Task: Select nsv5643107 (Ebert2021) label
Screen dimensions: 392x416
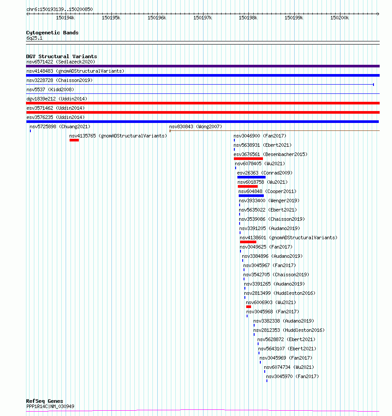Action: [x=287, y=349]
